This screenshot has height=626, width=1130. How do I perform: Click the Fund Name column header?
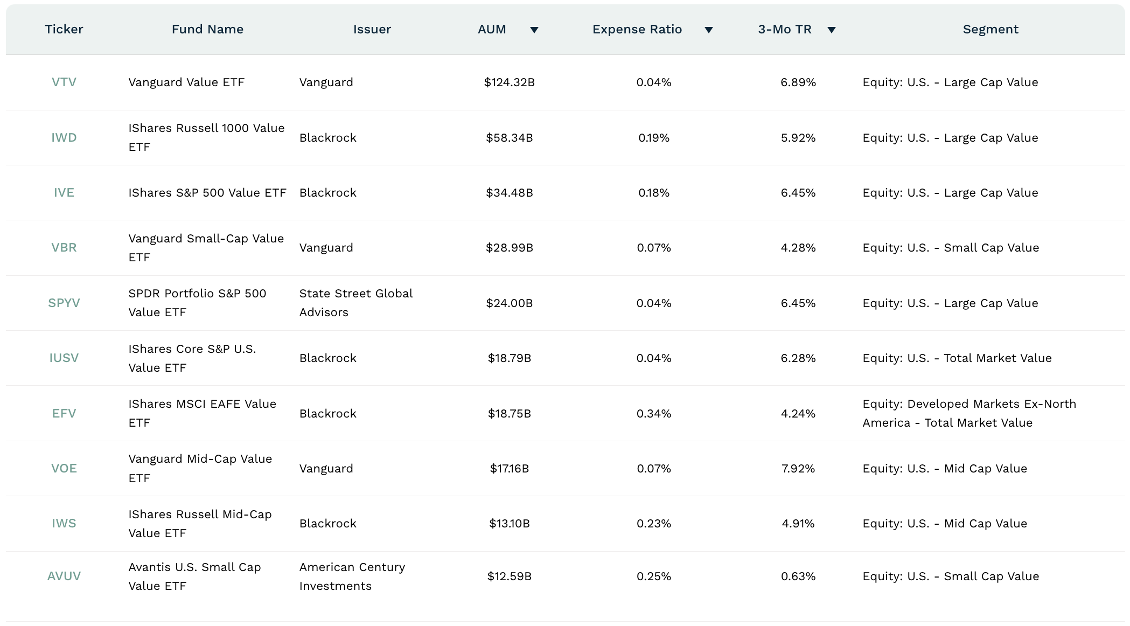click(x=207, y=29)
